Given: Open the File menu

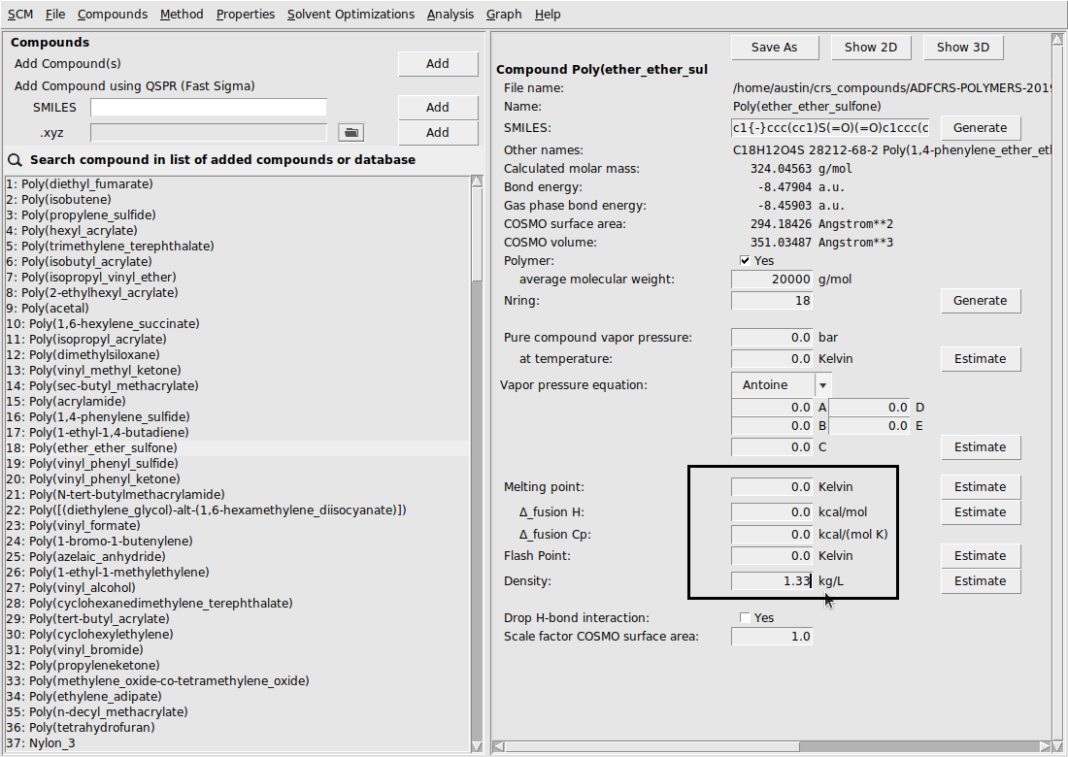Looking at the screenshot, I should (x=55, y=15).
